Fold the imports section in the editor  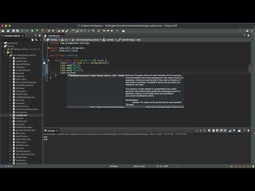coord(48,48)
